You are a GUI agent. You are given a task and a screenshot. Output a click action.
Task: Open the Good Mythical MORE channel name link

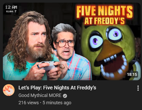(x=40, y=95)
